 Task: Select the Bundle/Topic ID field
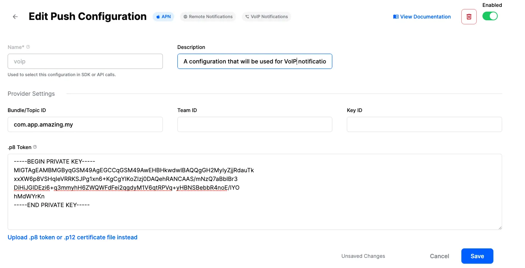click(x=85, y=124)
